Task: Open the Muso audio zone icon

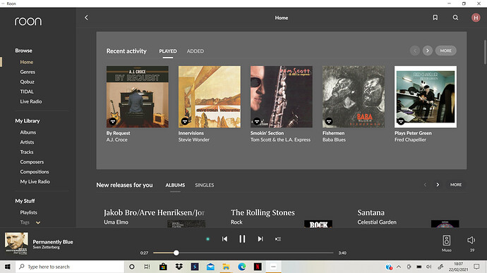Action: click(x=446, y=240)
